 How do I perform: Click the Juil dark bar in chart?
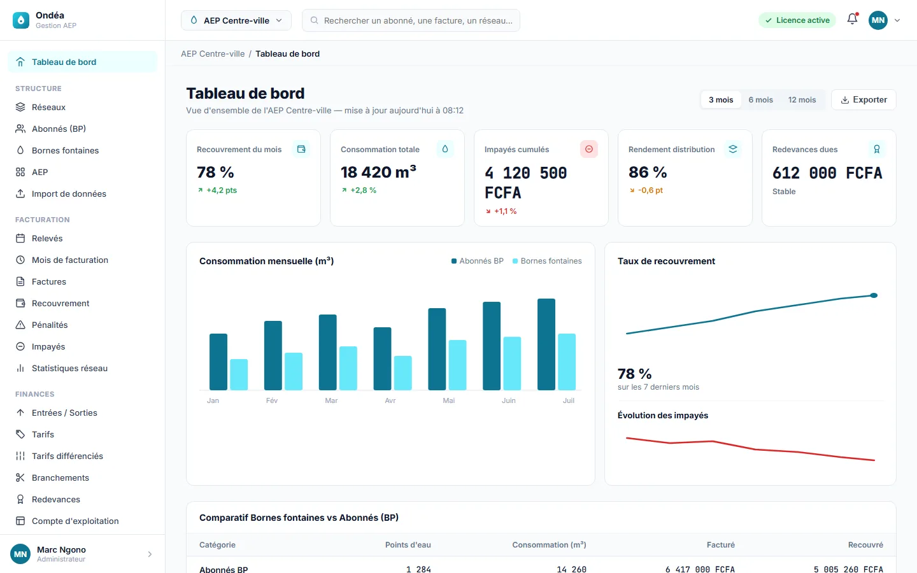tap(546, 344)
